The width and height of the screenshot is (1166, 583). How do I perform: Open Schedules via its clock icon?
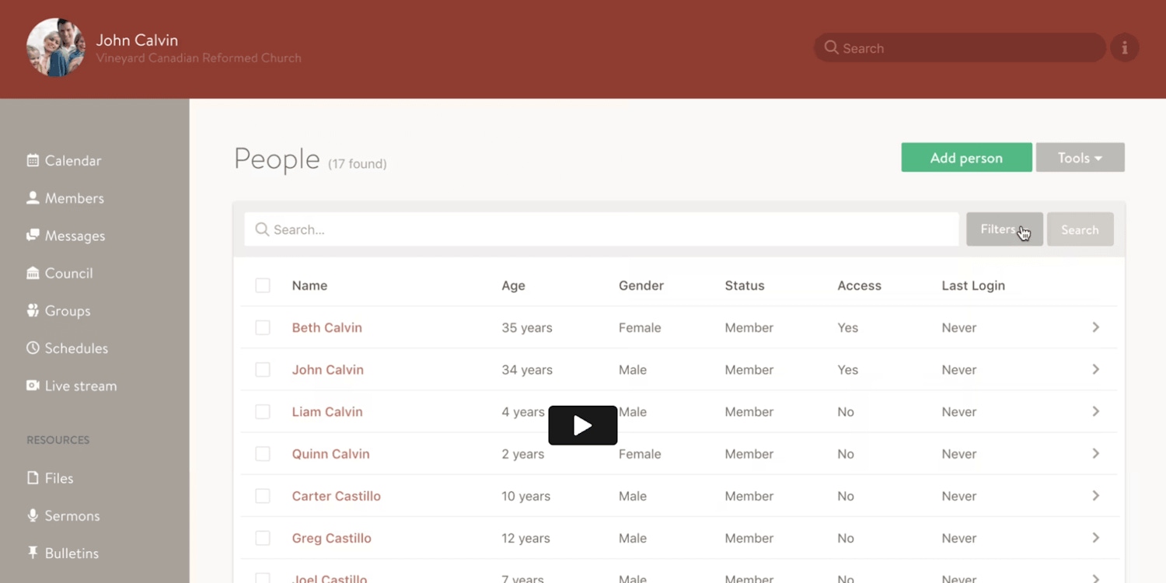click(33, 348)
